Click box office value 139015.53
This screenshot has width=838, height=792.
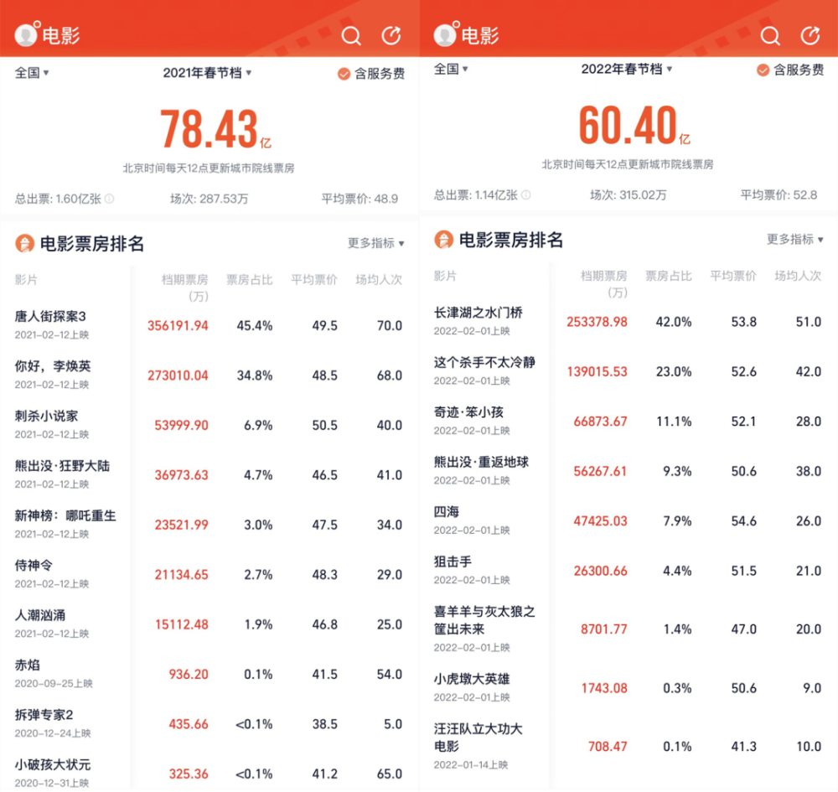[597, 371]
